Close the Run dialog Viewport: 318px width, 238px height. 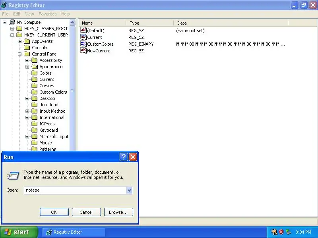pyautogui.click(x=133, y=157)
